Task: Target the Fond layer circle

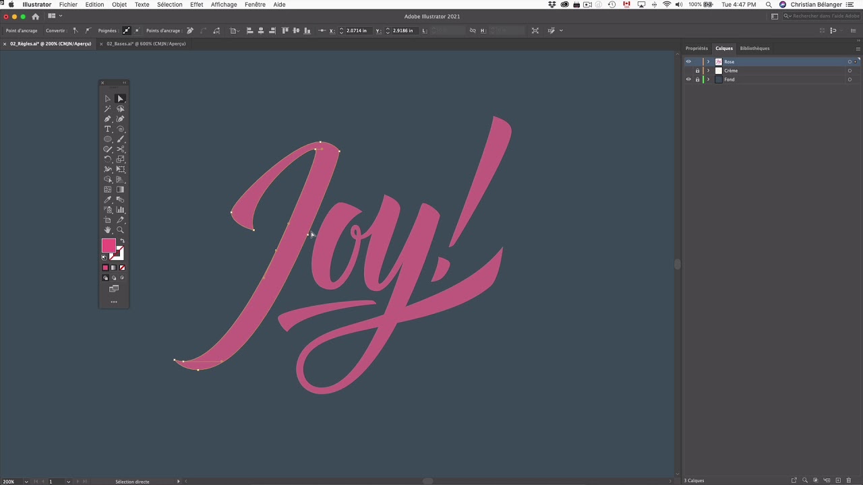Action: tap(850, 79)
